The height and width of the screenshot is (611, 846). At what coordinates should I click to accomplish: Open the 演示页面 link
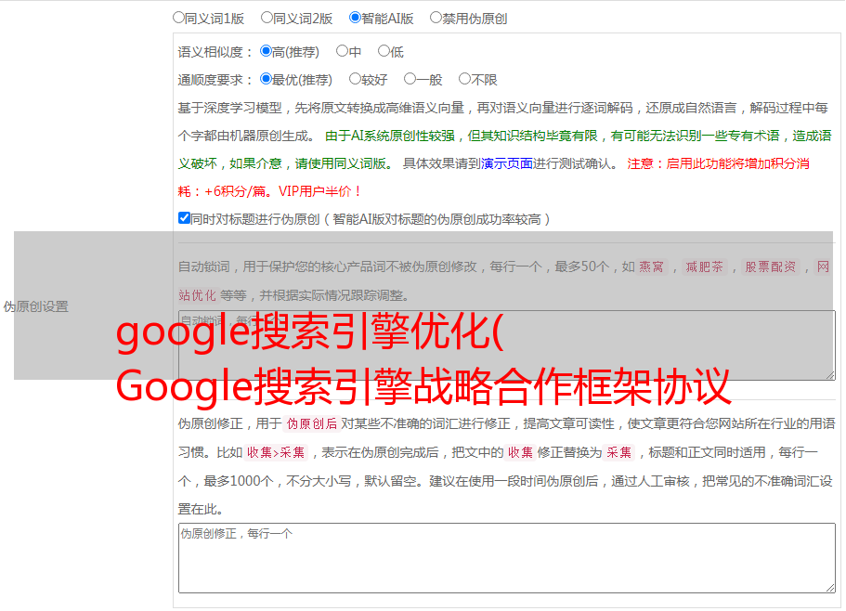tap(507, 163)
